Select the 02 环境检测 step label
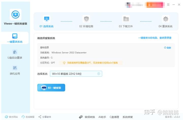Screen dimensions: 183x120 (86, 26)
